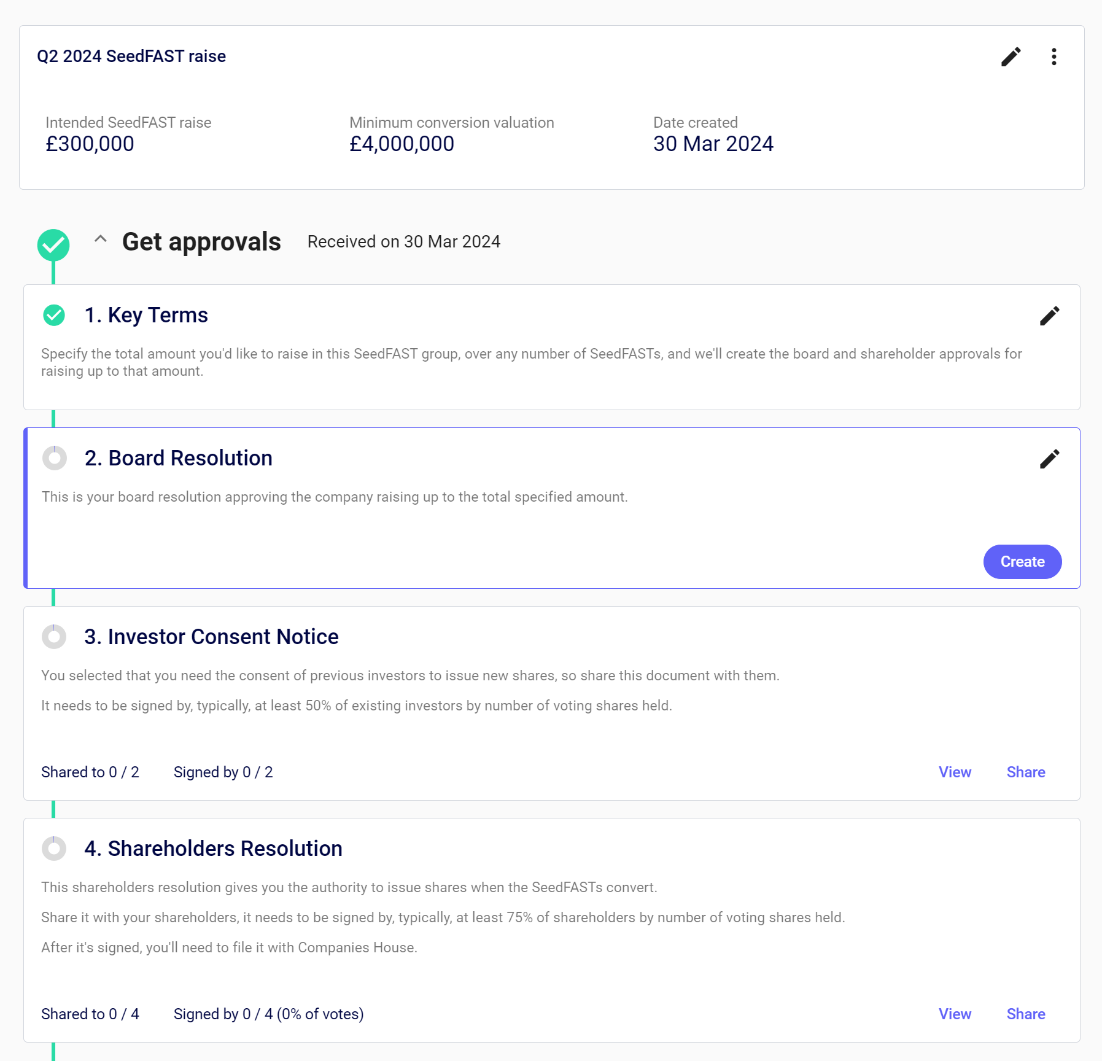Share the Investor Consent Notice
This screenshot has height=1061, width=1102.
[1025, 772]
